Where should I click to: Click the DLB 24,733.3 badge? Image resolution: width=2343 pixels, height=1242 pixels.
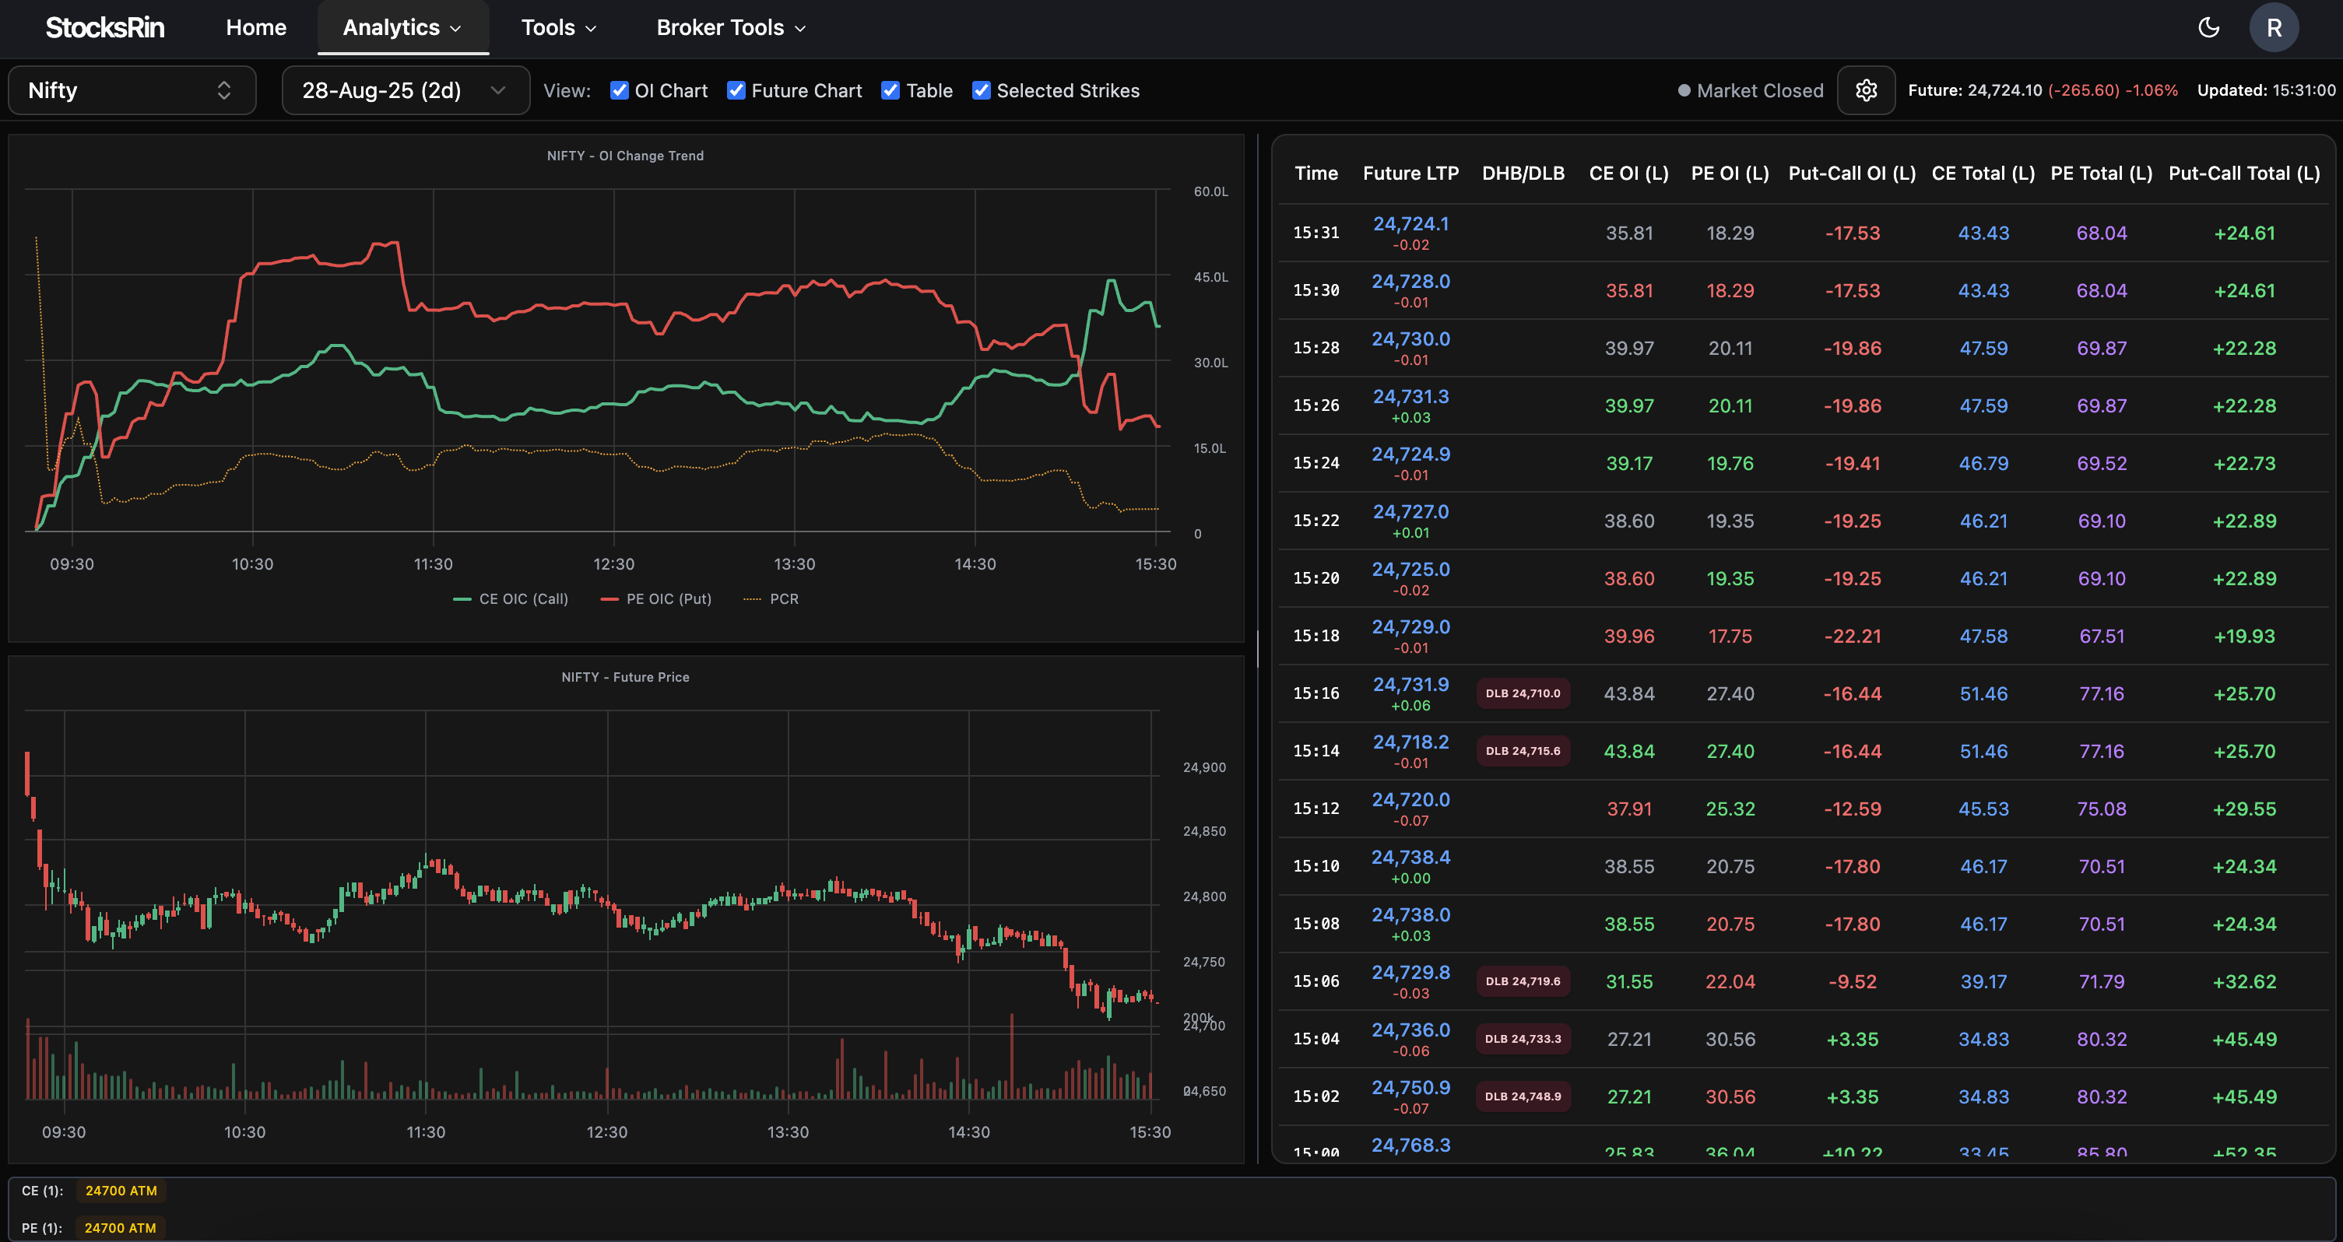click(x=1523, y=1038)
